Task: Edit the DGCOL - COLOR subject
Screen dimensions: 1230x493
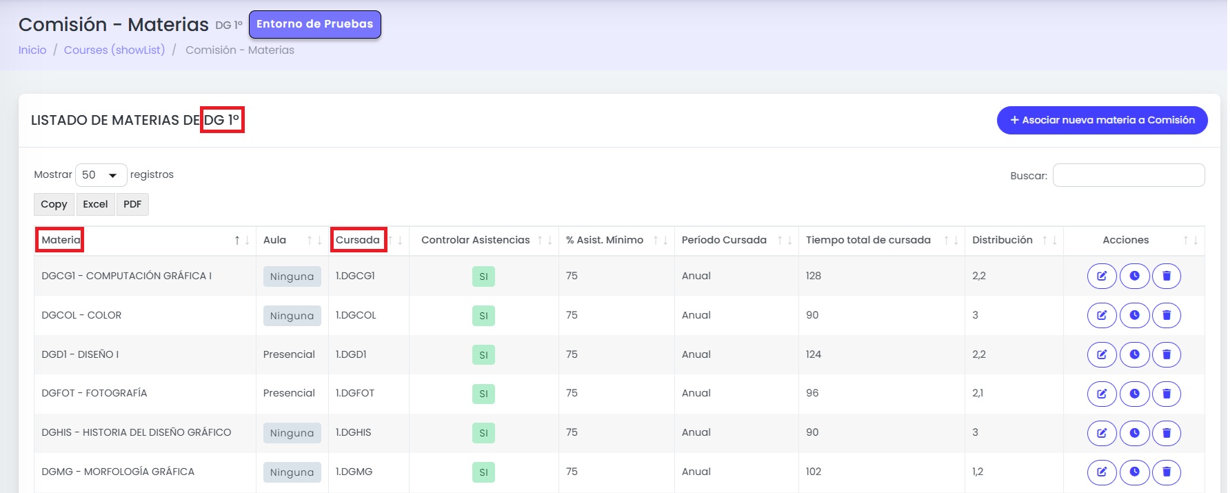Action: click(1102, 315)
